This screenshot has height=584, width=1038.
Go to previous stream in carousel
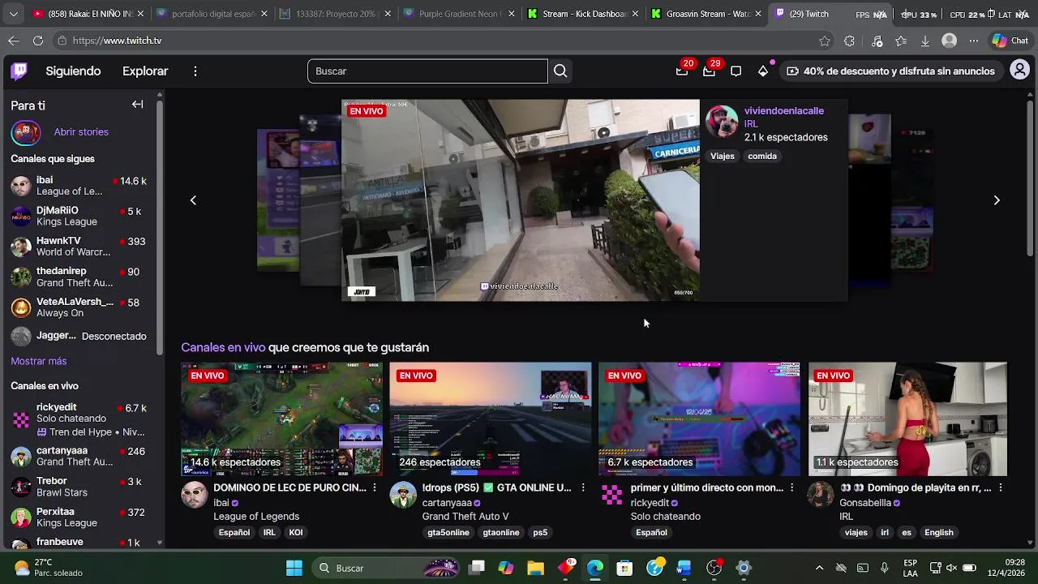point(193,200)
